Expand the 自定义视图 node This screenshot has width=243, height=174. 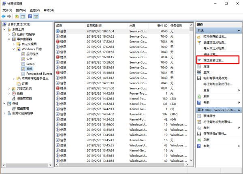14,44
